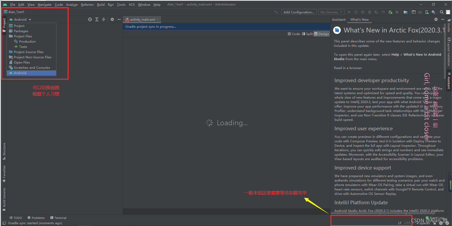Viewport: 452px width, 226px height.
Task: Select Packages view in dropdown list
Action: [x=31, y=31]
